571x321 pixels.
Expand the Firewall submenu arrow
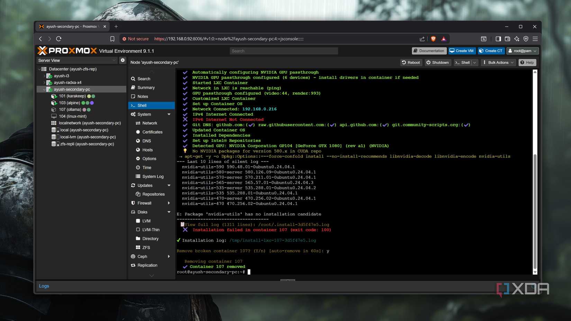(169, 203)
